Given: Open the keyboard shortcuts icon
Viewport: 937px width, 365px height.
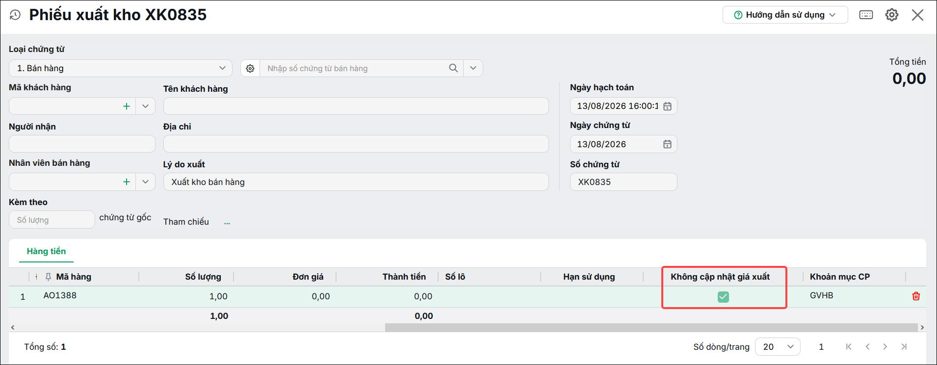Looking at the screenshot, I should point(866,15).
